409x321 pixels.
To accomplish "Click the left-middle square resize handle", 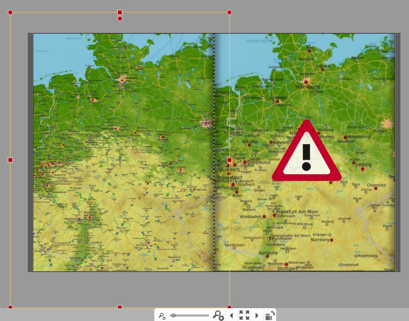I will [11, 160].
